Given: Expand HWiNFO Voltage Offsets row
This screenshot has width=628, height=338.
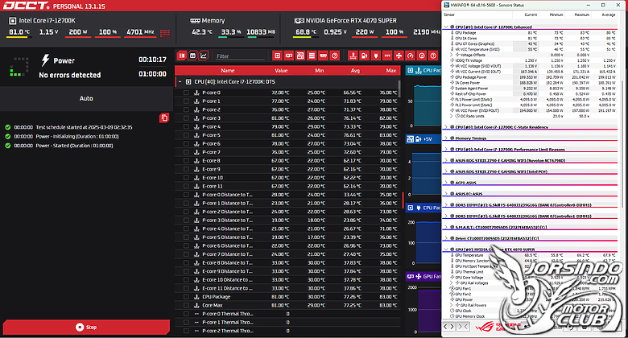Looking at the screenshot, I should (452, 55).
